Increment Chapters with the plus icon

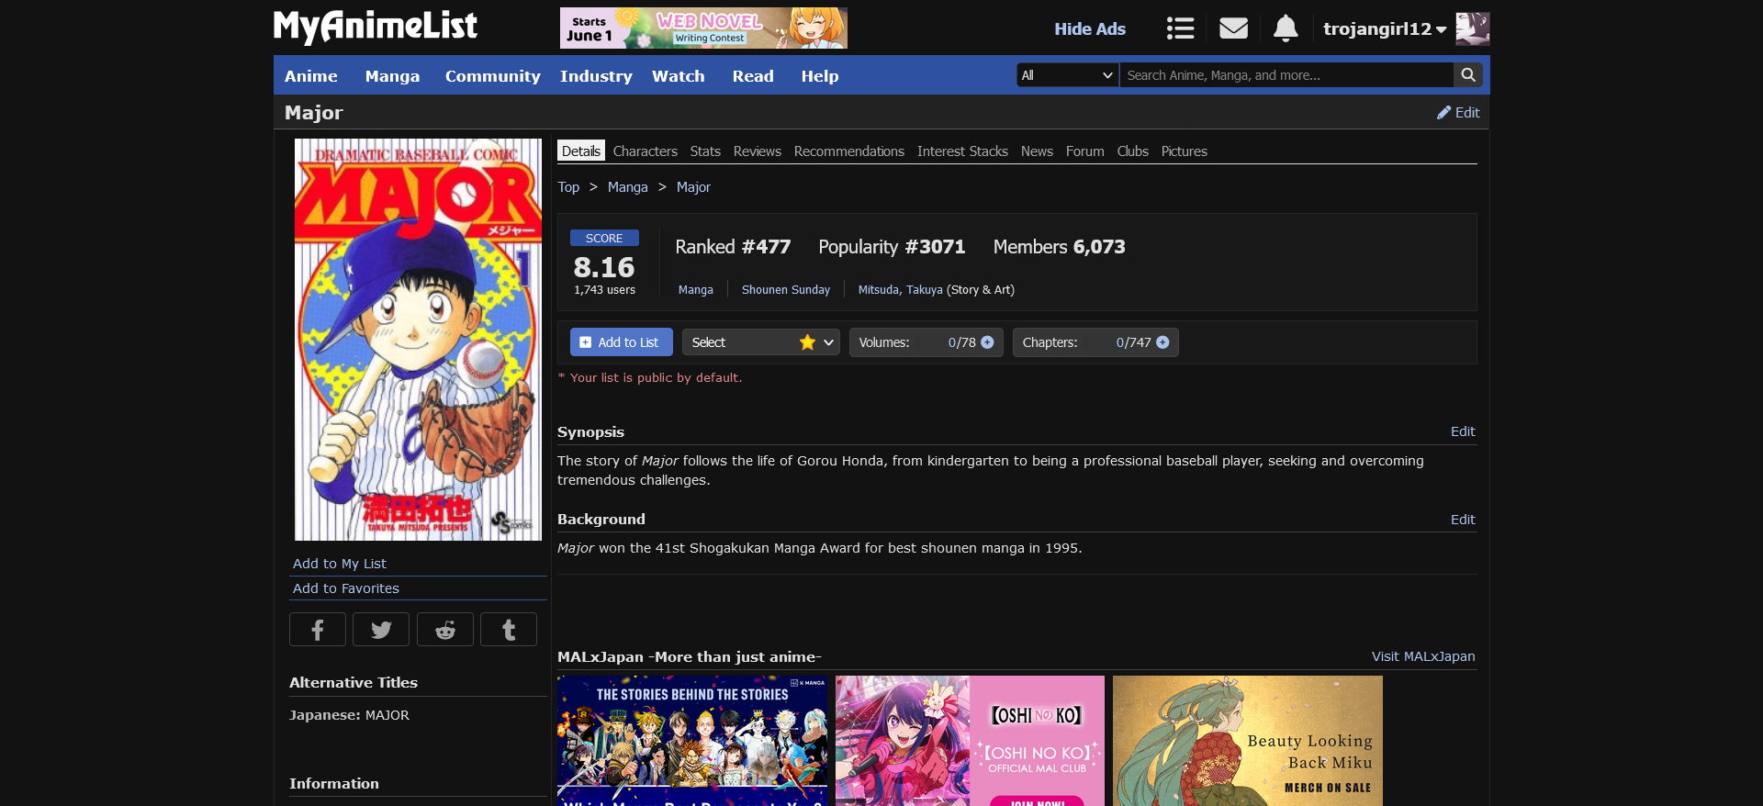pyautogui.click(x=1163, y=342)
